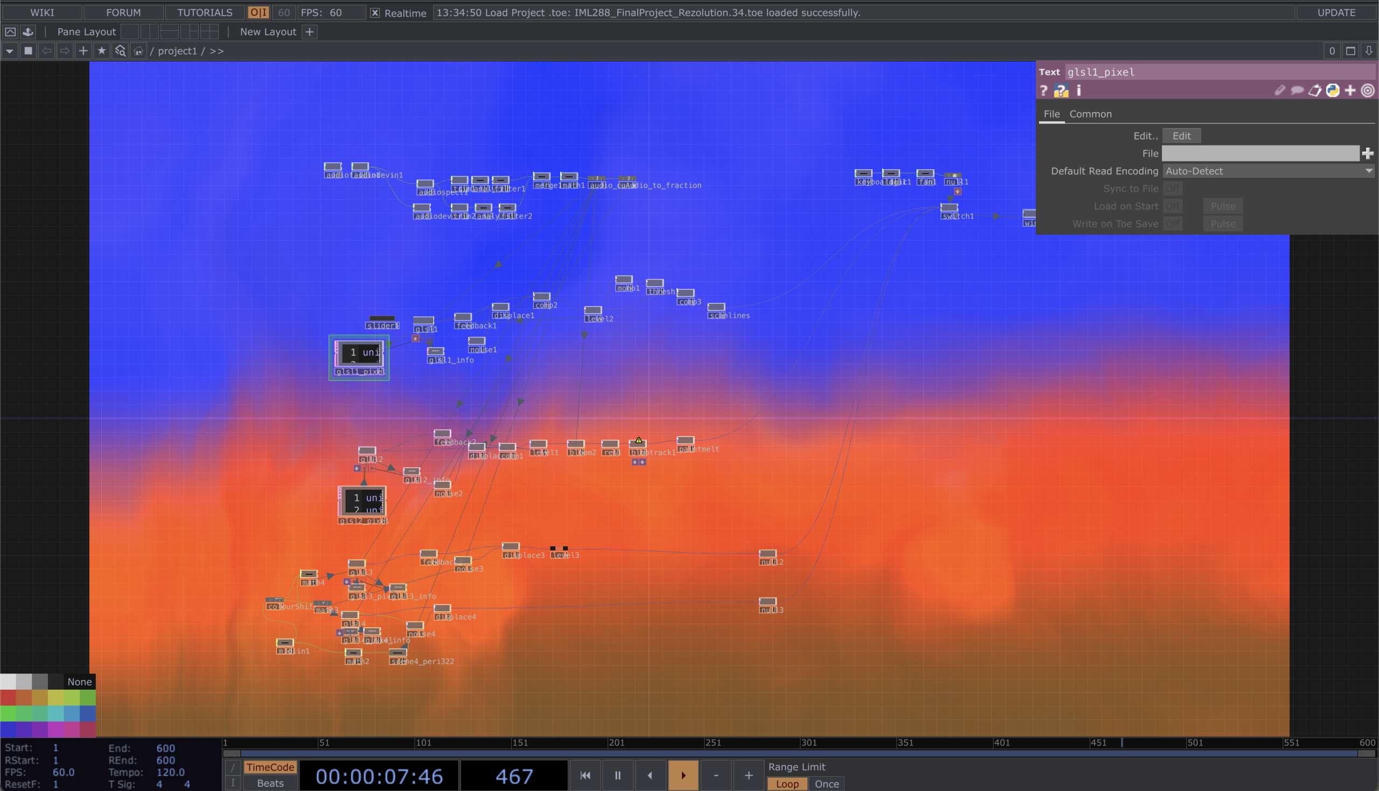This screenshot has height=791, width=1379.
Task: Click the bookmark star icon
Action: (102, 51)
